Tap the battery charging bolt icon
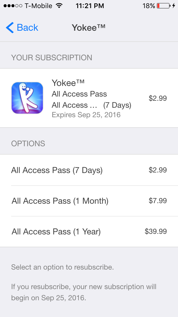This screenshot has width=178, height=317. coord(174,6)
